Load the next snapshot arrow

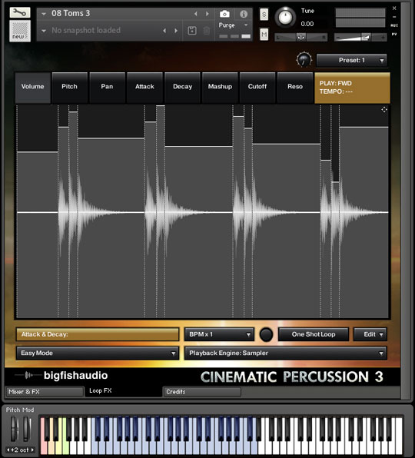click(x=176, y=31)
